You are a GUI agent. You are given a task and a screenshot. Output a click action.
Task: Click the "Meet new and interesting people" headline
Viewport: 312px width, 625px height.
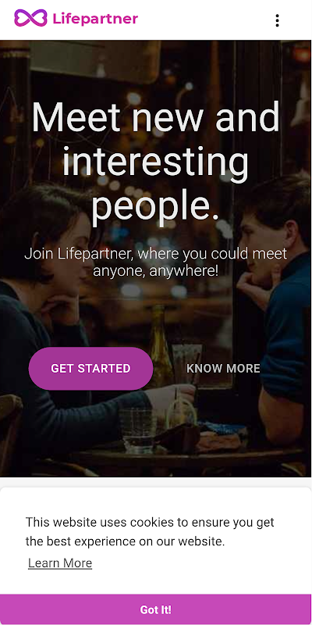coord(156,162)
